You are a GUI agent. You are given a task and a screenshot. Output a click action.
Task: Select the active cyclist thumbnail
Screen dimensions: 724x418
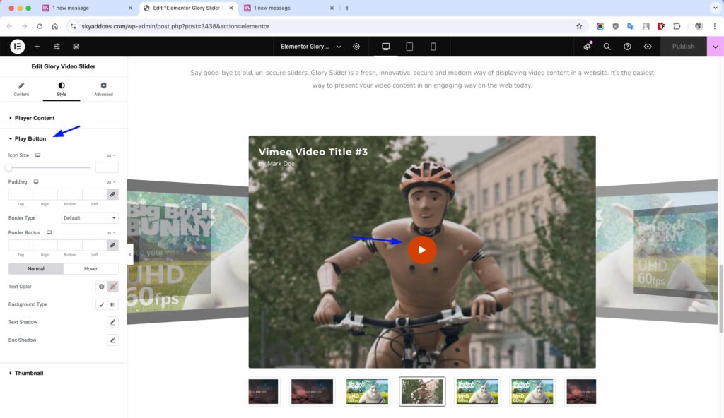[422, 391]
